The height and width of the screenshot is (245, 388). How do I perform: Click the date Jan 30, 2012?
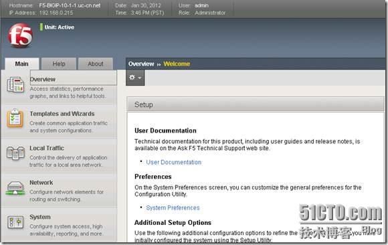146,5
